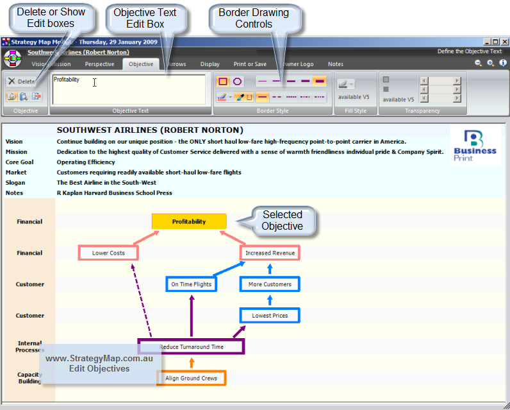Select the Objective tab
This screenshot has height=410, width=510.
click(141, 64)
